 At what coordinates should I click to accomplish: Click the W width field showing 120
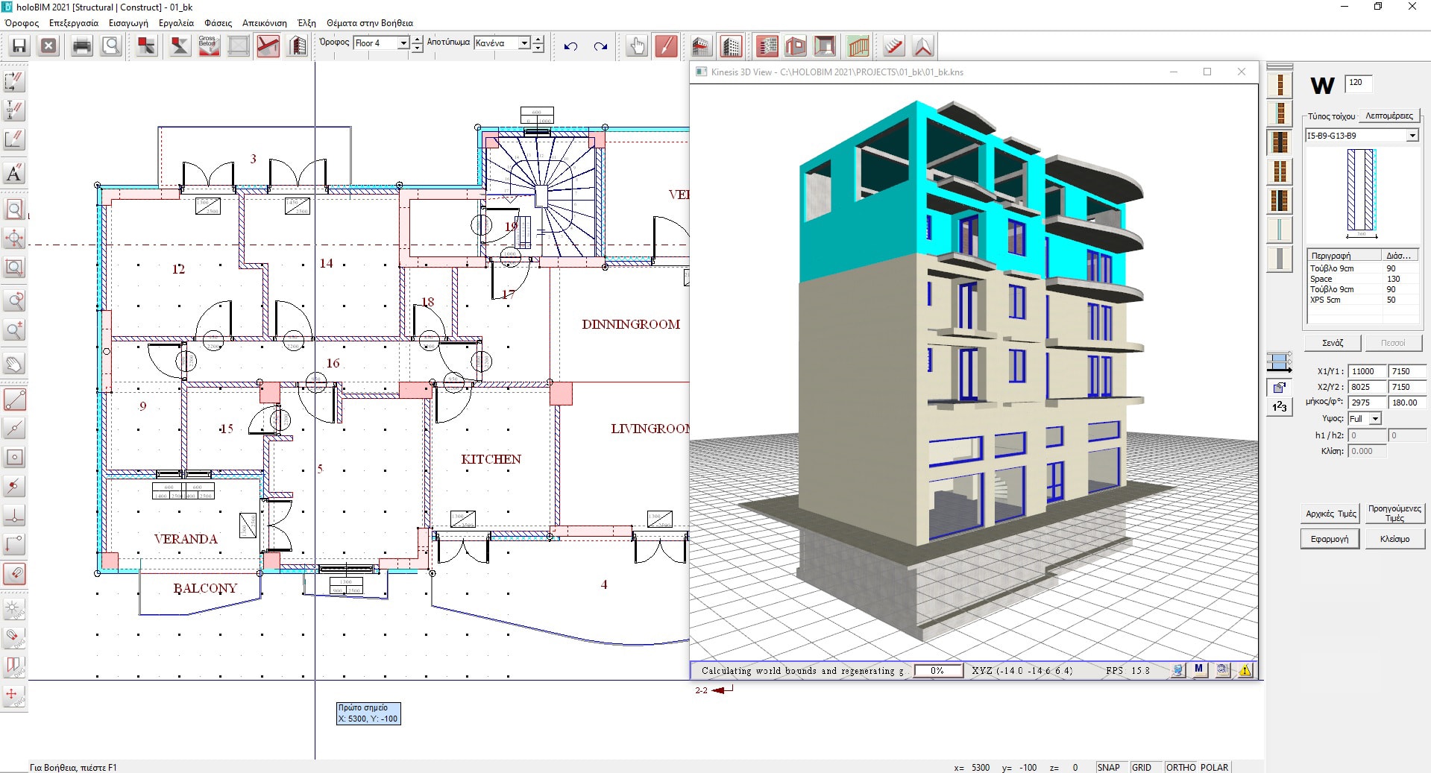(1358, 83)
